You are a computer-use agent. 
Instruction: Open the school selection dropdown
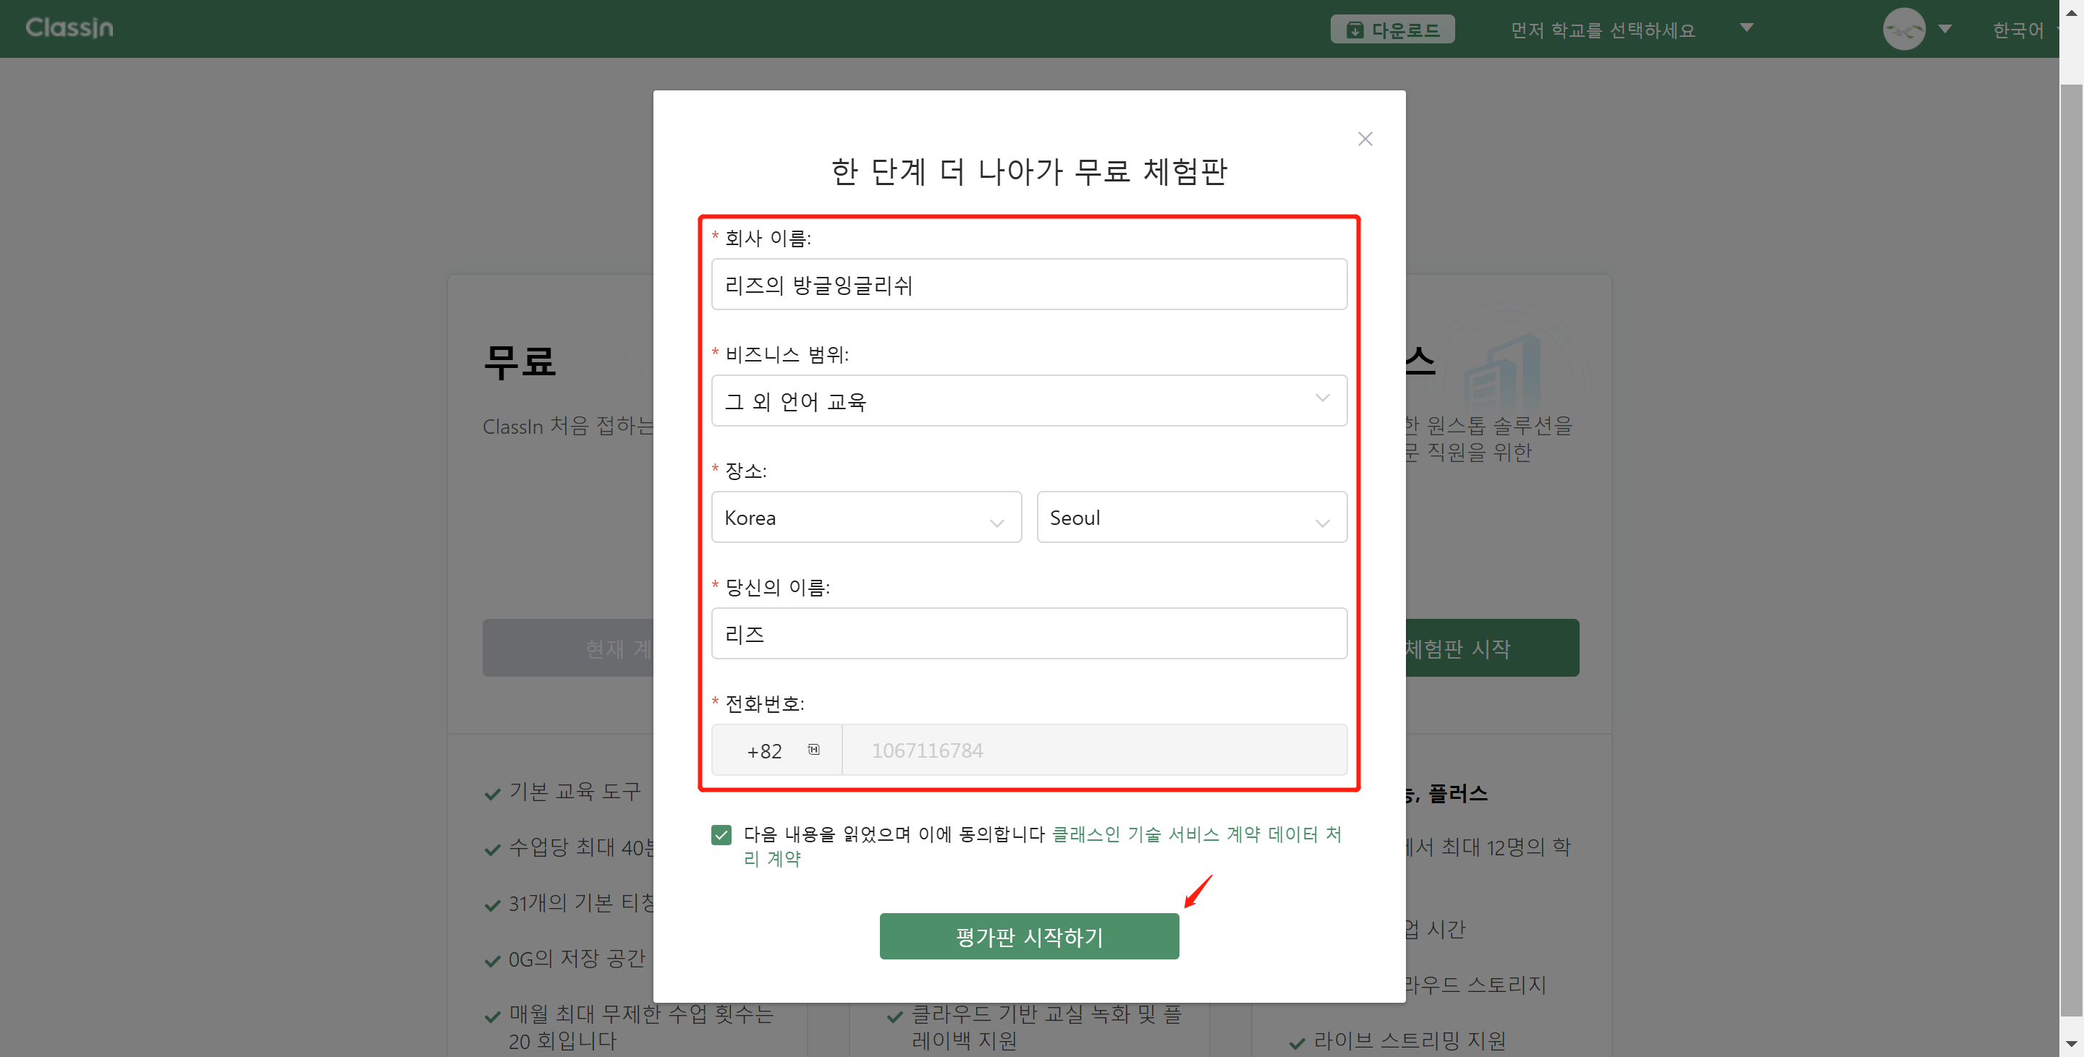pyautogui.click(x=1631, y=29)
